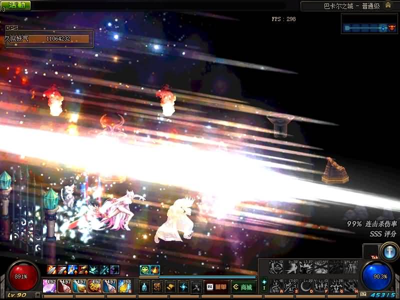Toggle the skill bar switch arrows

tap(264, 284)
